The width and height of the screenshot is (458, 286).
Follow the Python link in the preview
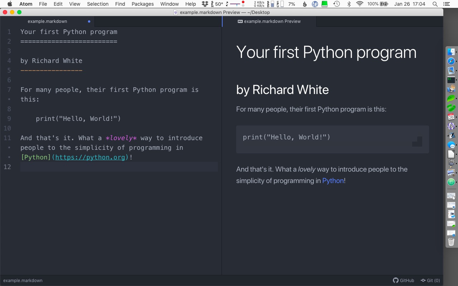(x=333, y=181)
